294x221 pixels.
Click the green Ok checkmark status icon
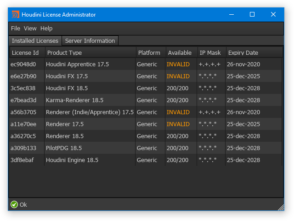click(x=14, y=204)
